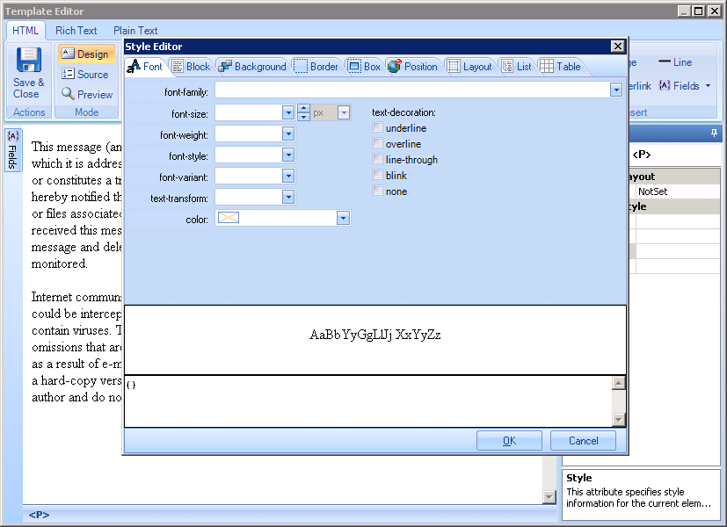Image resolution: width=727 pixels, height=527 pixels.
Task: Click the Block tab icon
Action: pyautogui.click(x=178, y=66)
